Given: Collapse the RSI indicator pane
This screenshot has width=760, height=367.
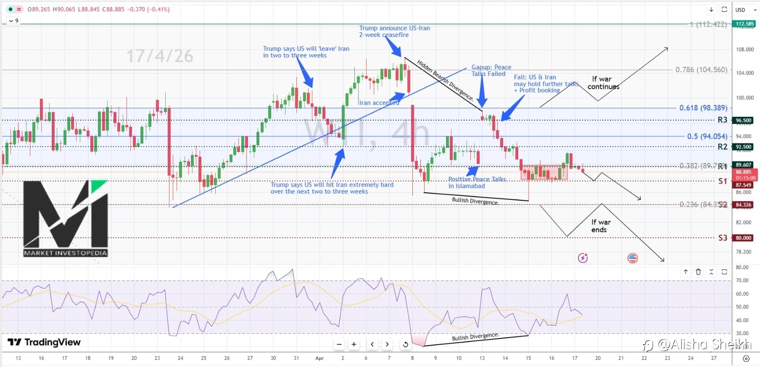Looking at the screenshot, I should click(711, 272).
